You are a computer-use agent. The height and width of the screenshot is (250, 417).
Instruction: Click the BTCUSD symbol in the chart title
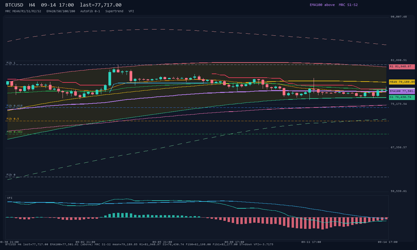(14, 5)
